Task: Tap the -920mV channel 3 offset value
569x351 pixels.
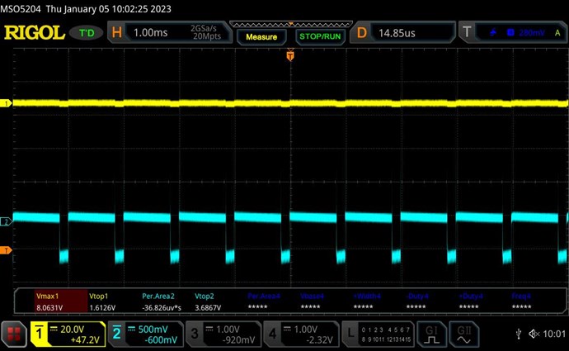Action: tap(239, 340)
